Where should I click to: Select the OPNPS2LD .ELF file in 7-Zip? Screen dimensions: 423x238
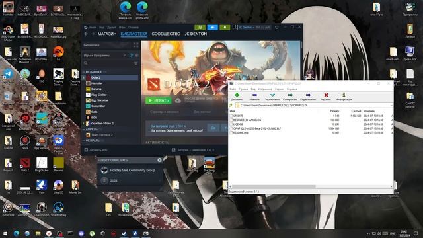(257, 128)
